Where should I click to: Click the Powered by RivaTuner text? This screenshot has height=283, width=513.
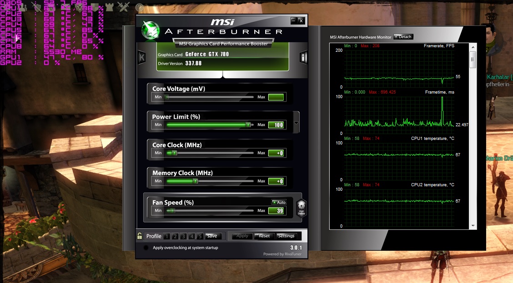point(282,254)
